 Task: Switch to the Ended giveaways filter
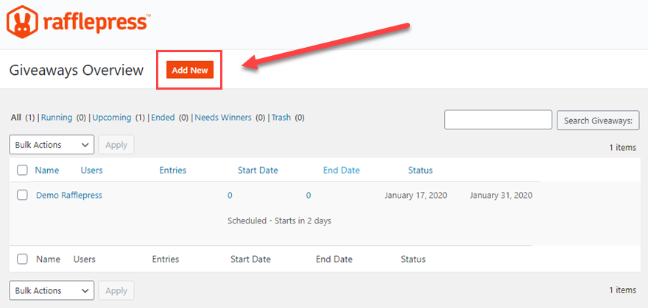tap(163, 118)
